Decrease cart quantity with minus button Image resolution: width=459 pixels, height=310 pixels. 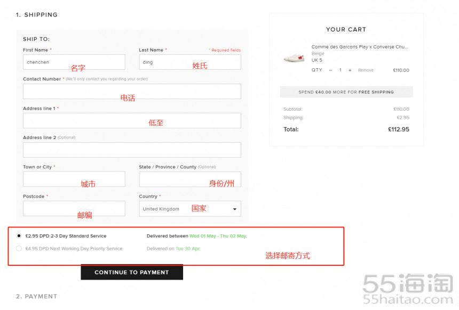pos(330,70)
